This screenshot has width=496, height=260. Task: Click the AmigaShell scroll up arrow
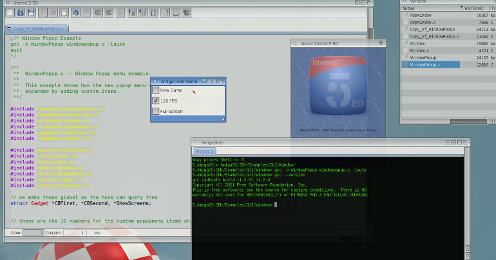467,249
